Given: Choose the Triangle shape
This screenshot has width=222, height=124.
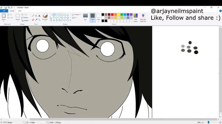Looking at the screenshot, I should 68,14.
